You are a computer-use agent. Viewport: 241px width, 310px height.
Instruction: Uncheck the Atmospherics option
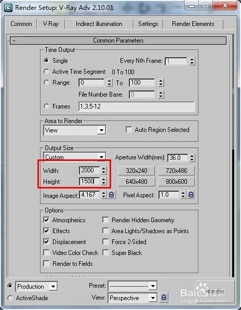tap(46, 220)
